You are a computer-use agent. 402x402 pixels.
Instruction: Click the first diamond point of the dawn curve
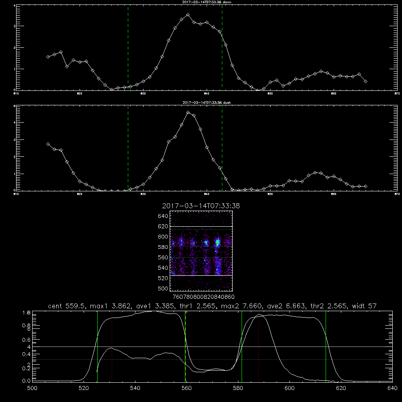pos(48,57)
